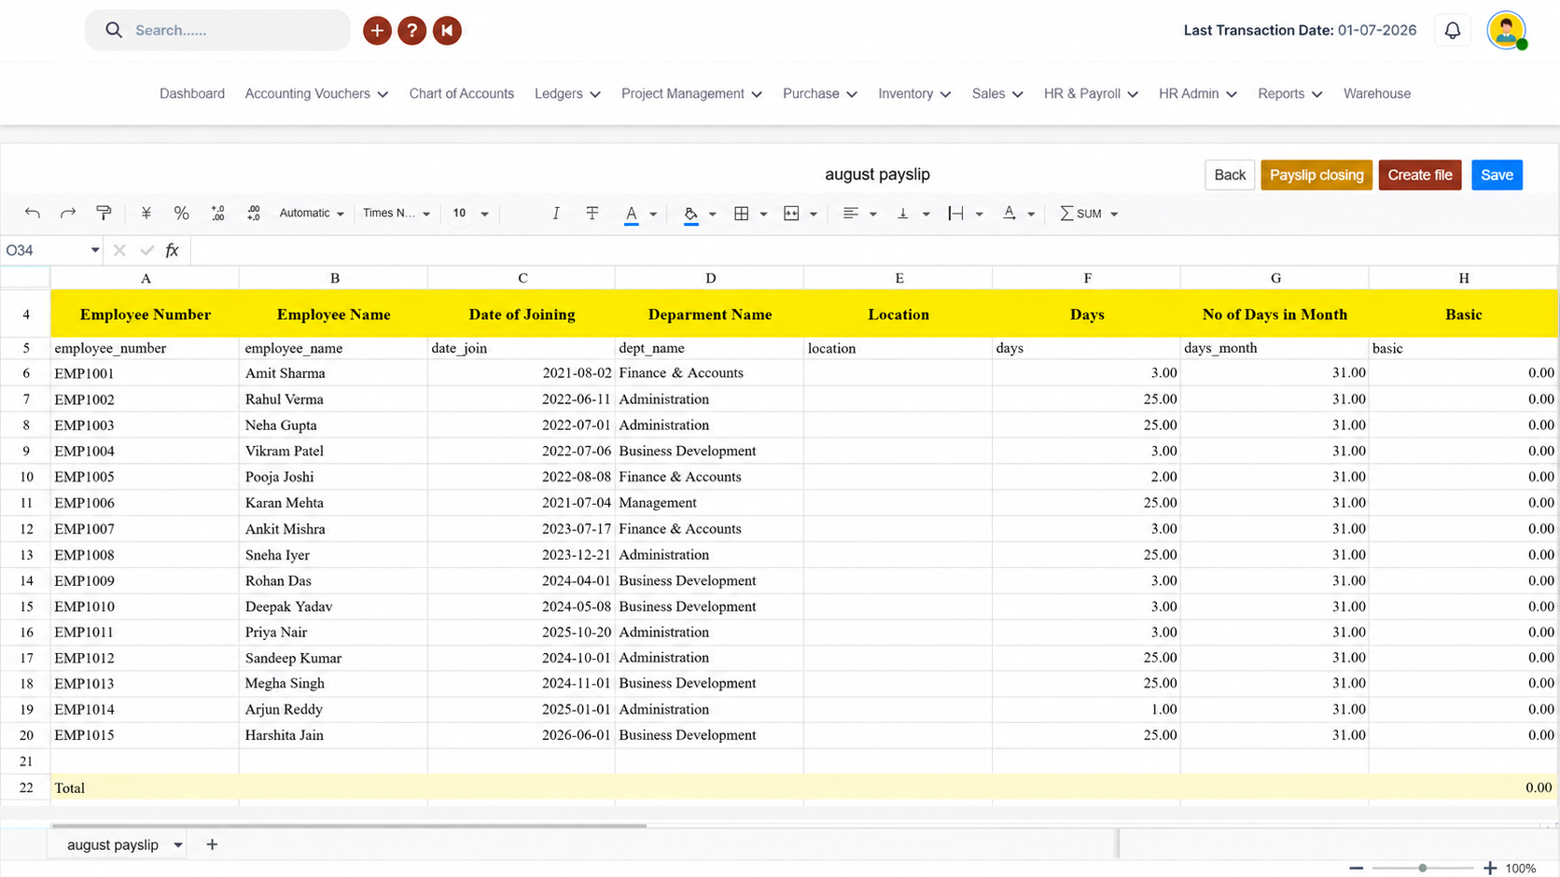Open the notifications bell
This screenshot has height=877, width=1560.
[x=1453, y=31]
